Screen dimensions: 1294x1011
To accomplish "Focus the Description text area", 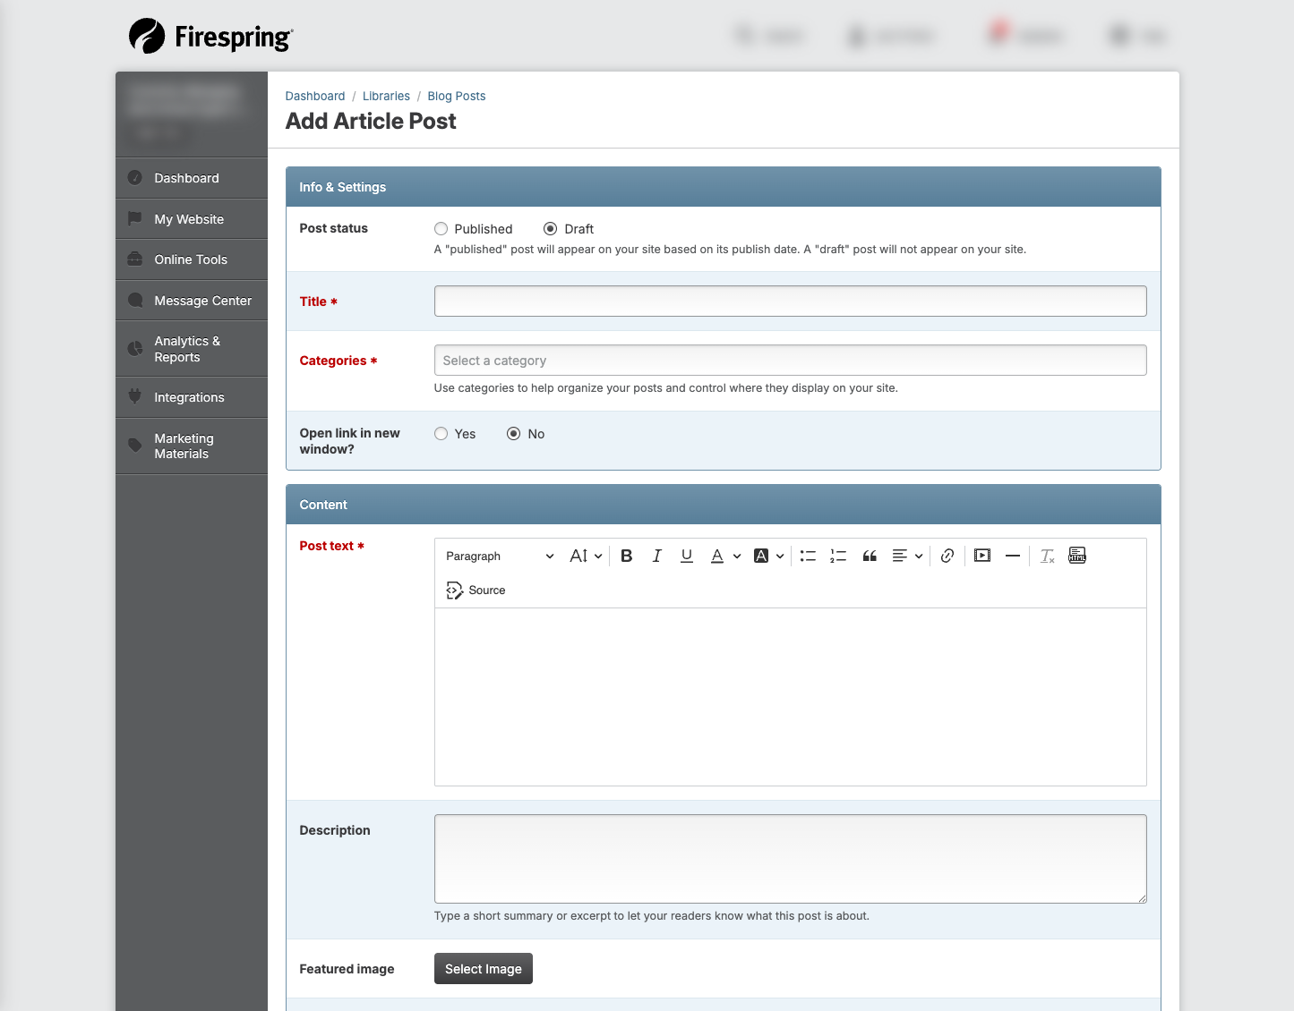I will point(790,859).
